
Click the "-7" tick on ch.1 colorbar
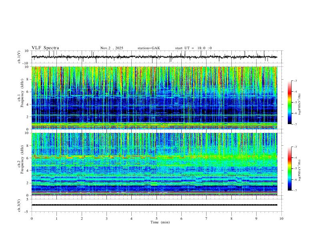(295, 124)
